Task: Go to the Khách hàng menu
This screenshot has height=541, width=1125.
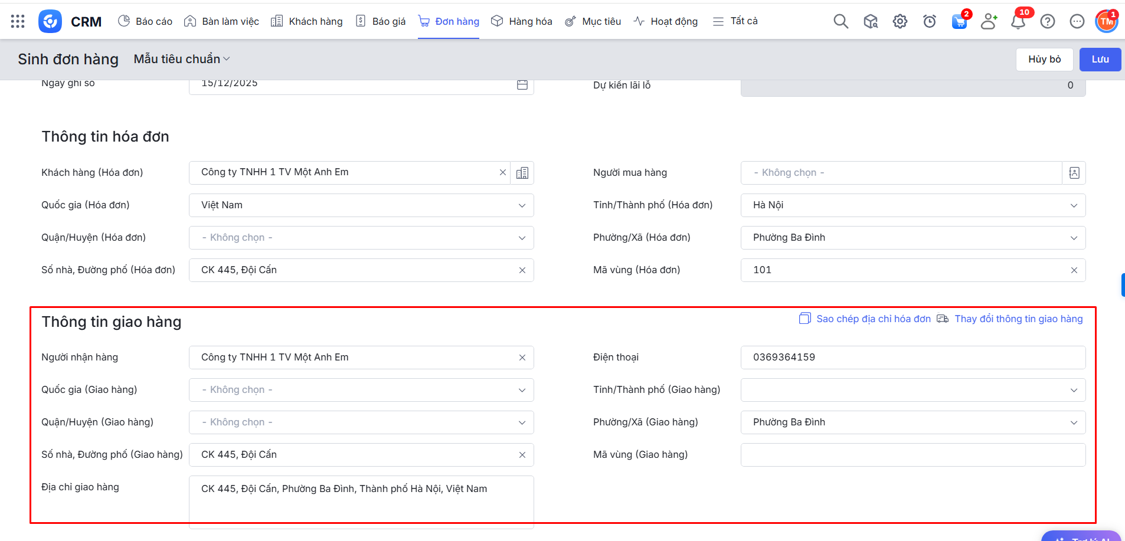Action: click(x=307, y=21)
